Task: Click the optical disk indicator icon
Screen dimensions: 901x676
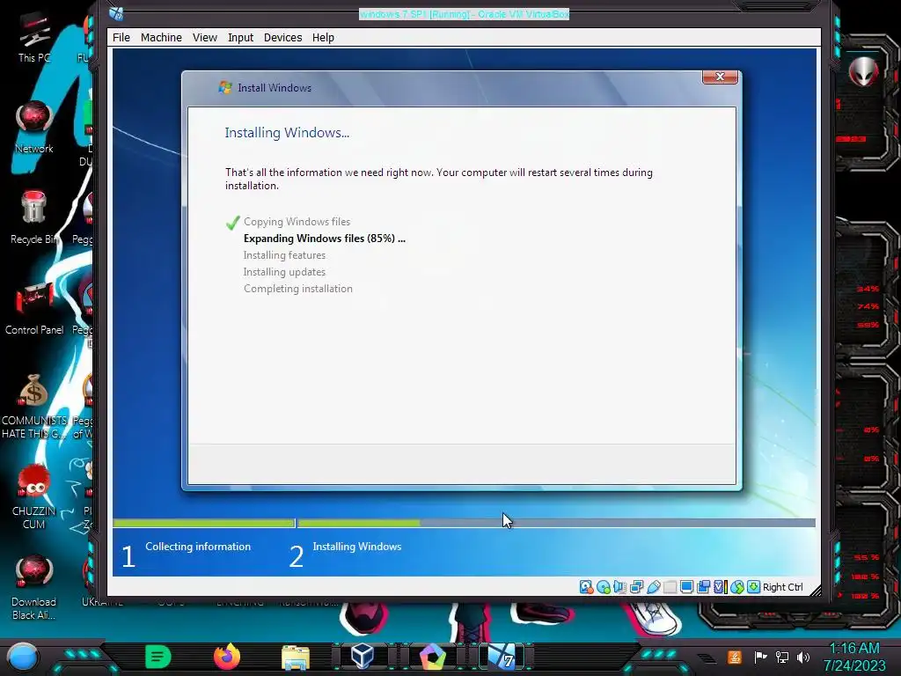Action: coord(604,587)
